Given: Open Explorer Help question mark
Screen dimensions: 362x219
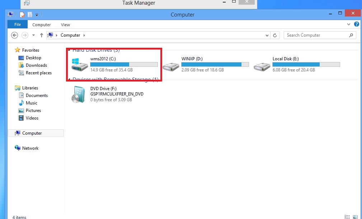Looking at the screenshot, I should 357,24.
